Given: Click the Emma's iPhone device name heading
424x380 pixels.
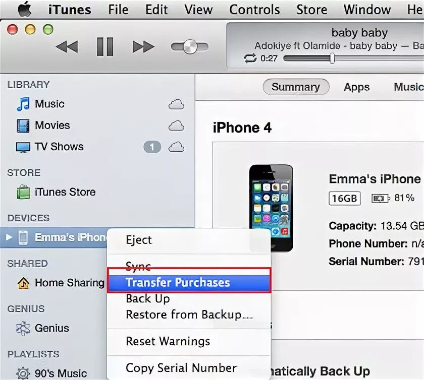Looking at the screenshot, I should point(375,179).
